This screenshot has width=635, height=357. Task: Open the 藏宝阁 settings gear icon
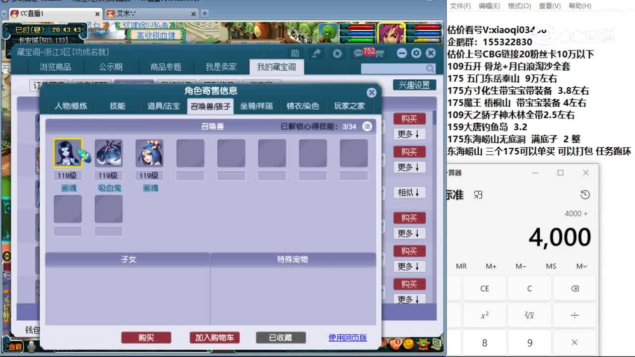pyautogui.click(x=416, y=53)
